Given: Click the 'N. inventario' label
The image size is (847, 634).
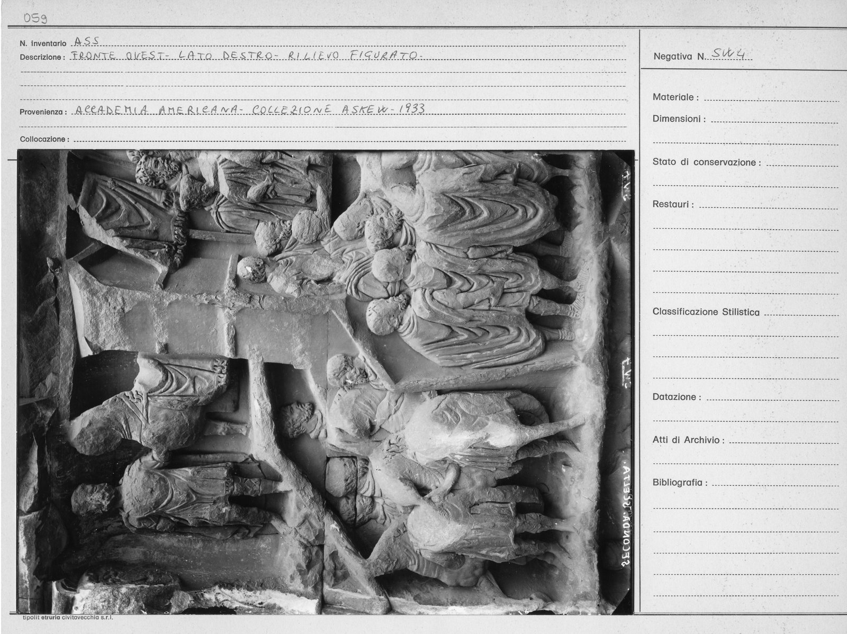Looking at the screenshot, I should point(43,43).
